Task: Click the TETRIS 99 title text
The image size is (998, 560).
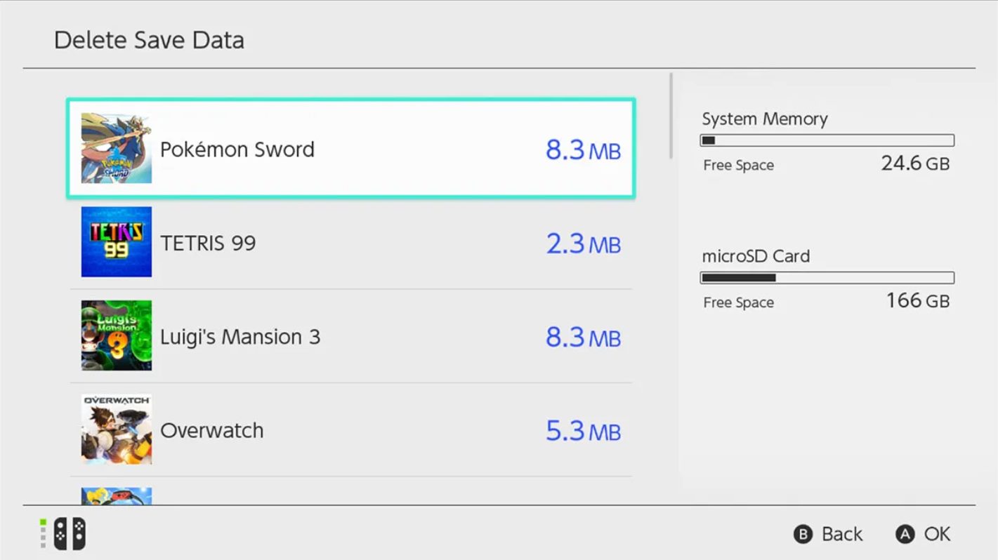Action: tap(208, 244)
